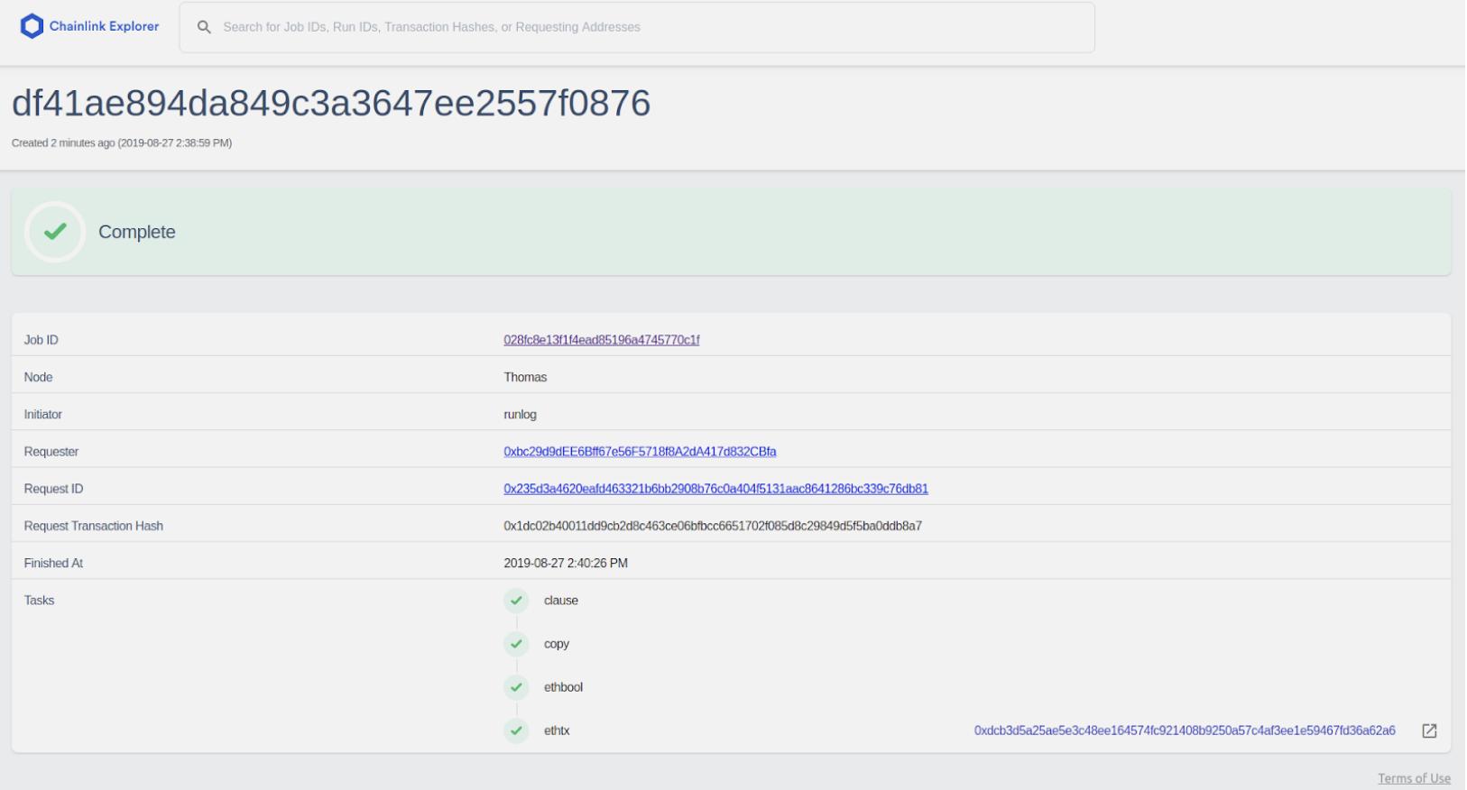Click the large Complete status checkmark icon
Image resolution: width=1467 pixels, height=790 pixels.
[x=55, y=232]
